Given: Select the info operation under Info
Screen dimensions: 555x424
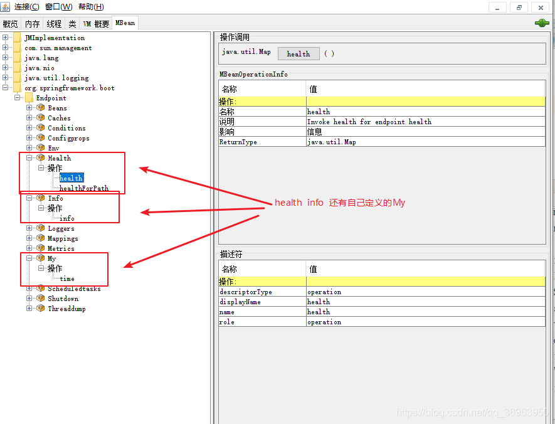Looking at the screenshot, I should [x=67, y=218].
